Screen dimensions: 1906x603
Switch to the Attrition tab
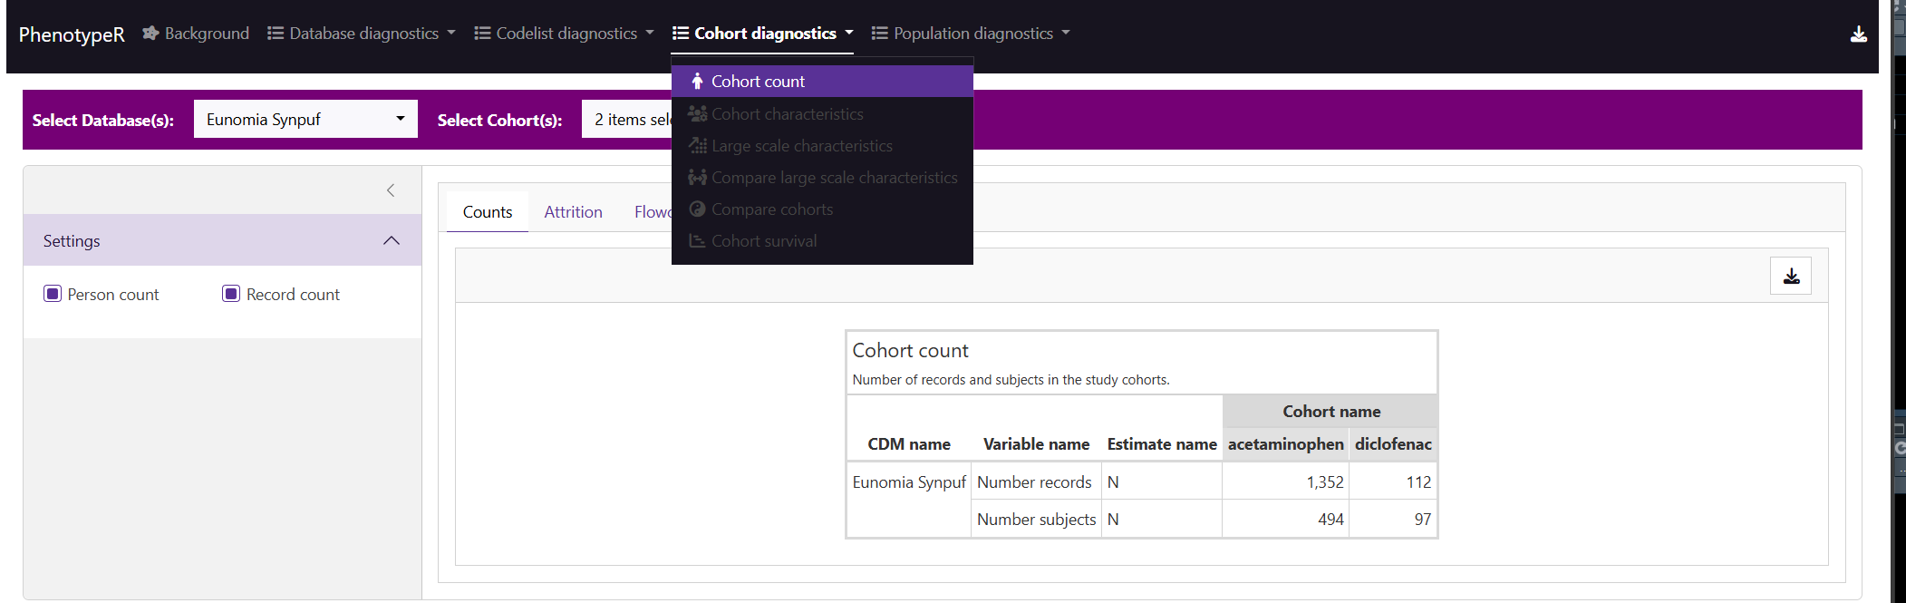(x=573, y=212)
